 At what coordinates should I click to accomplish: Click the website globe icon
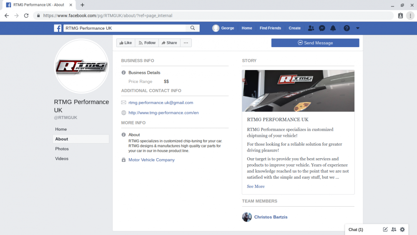pos(124,113)
